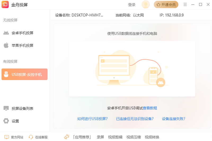Click the 开通会员 membership button
Viewport: 212px width, 141px height.
point(166,4)
